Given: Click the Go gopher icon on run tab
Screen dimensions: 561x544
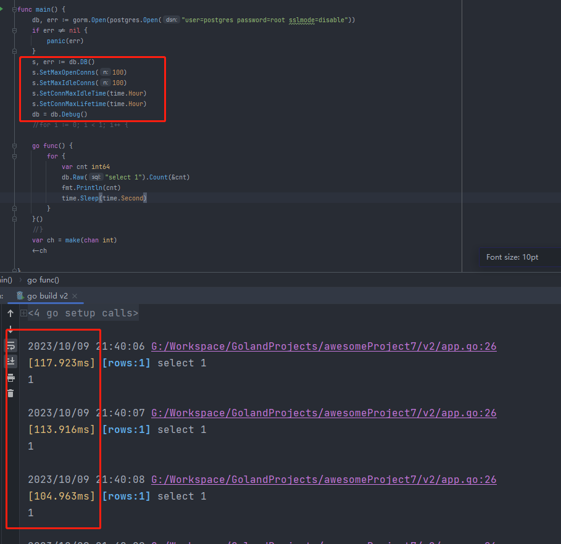Looking at the screenshot, I should pos(20,296).
